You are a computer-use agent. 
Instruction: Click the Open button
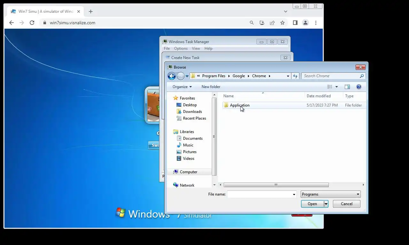[x=312, y=204]
